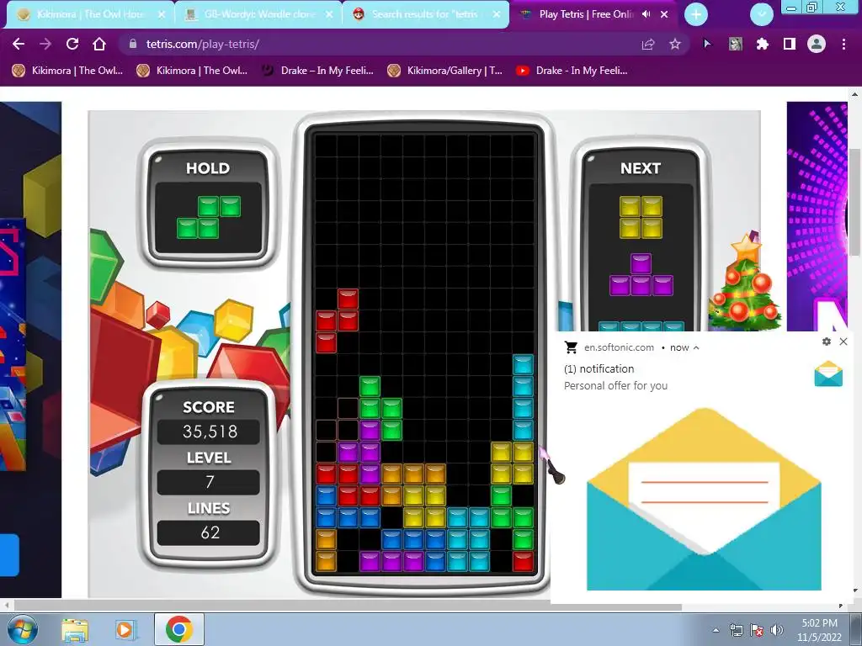
Task: Click the lock icon in address bar
Action: 132,44
